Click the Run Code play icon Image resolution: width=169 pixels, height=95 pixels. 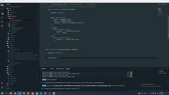pyautogui.click(x=159, y=4)
